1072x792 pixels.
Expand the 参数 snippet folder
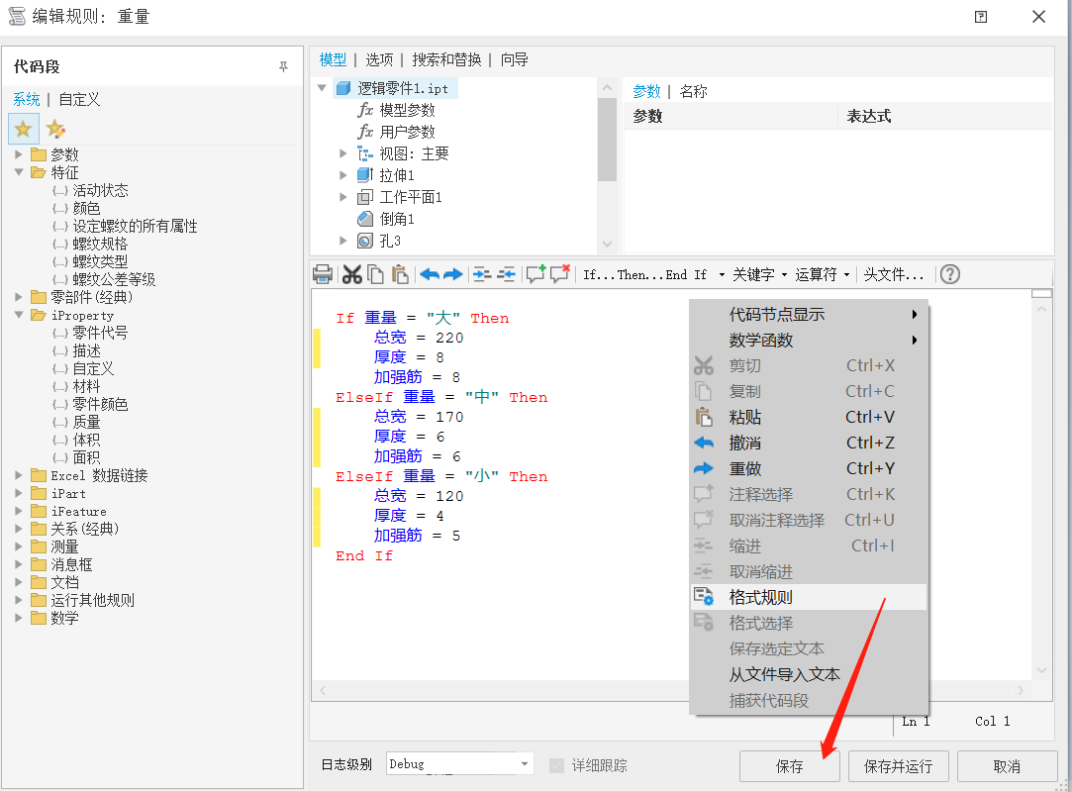coord(19,154)
